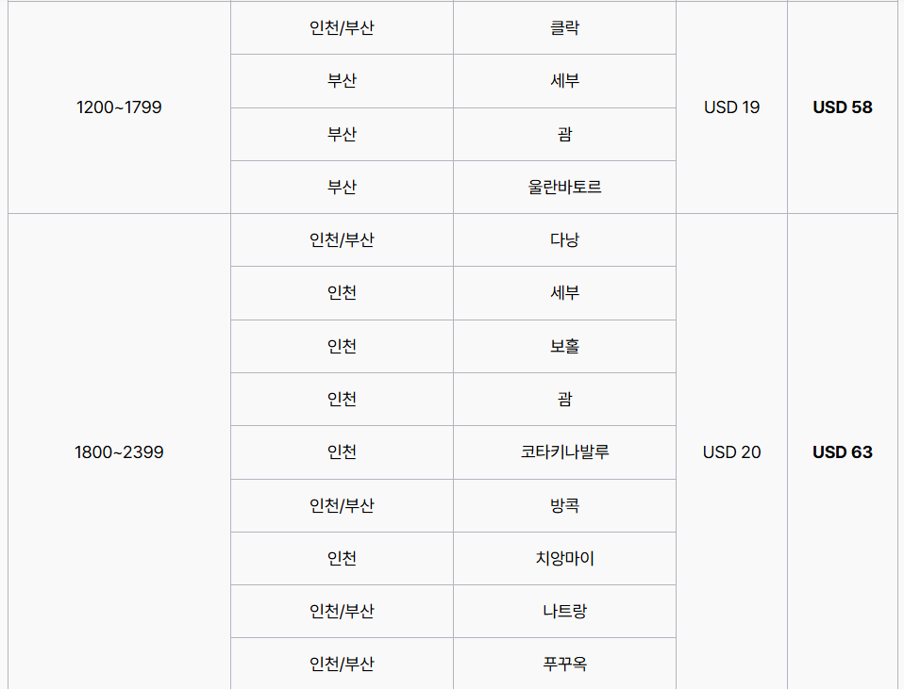
Task: Click the 나트랑 destination cell
Action: pyautogui.click(x=564, y=611)
